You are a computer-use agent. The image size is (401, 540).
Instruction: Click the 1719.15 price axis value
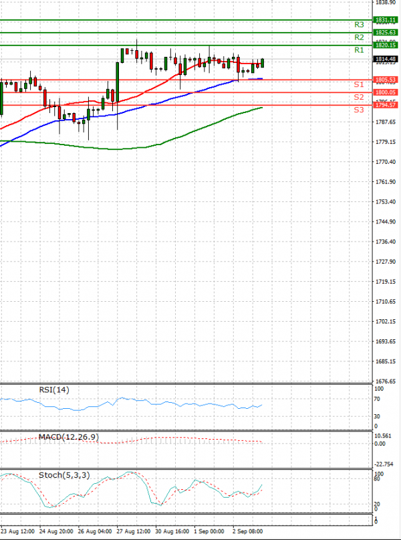pos(386,282)
